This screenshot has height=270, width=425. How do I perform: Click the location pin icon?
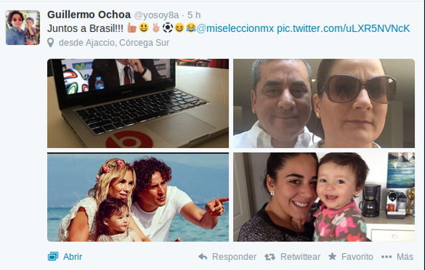50,42
